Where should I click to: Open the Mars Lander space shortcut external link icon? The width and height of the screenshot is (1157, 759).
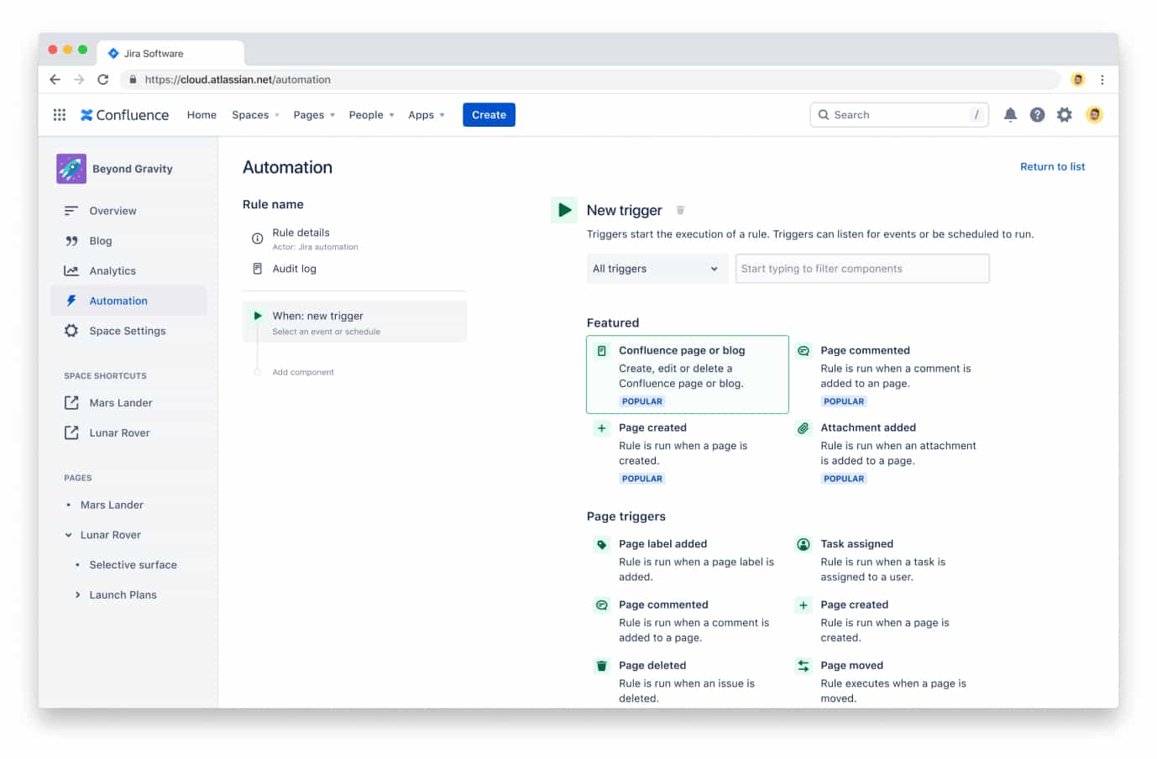point(71,402)
